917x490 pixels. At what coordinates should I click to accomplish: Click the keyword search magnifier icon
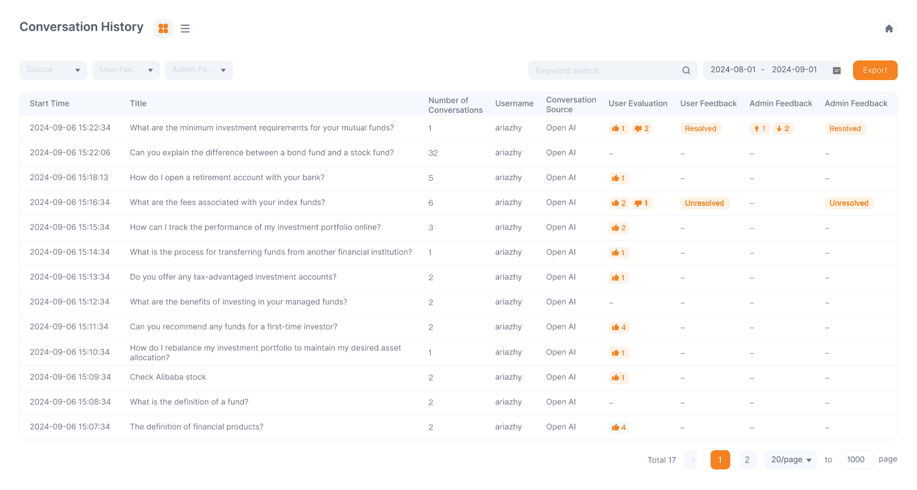point(686,71)
